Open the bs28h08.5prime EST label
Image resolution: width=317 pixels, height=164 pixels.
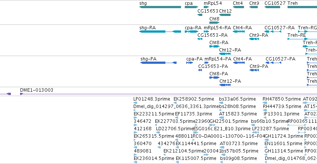pyautogui.click(x=237, y=106)
